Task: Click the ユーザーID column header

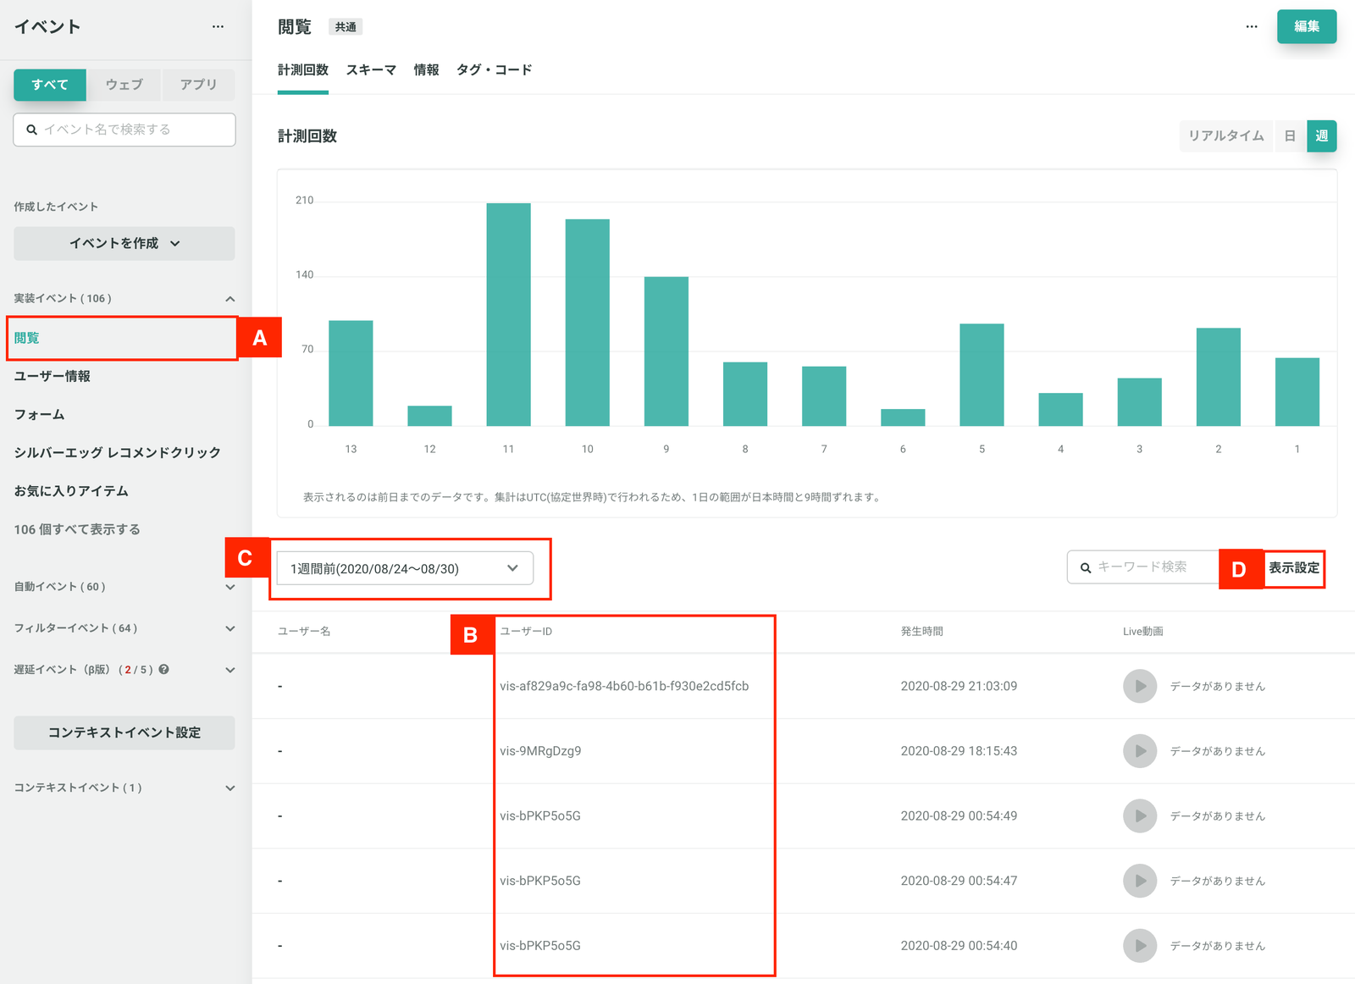Action: coord(526,632)
